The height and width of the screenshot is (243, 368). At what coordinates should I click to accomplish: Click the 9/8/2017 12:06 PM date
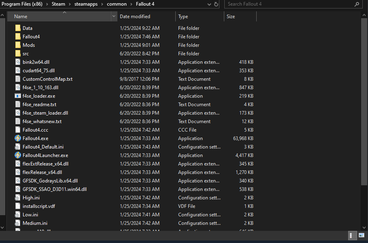coord(139,79)
